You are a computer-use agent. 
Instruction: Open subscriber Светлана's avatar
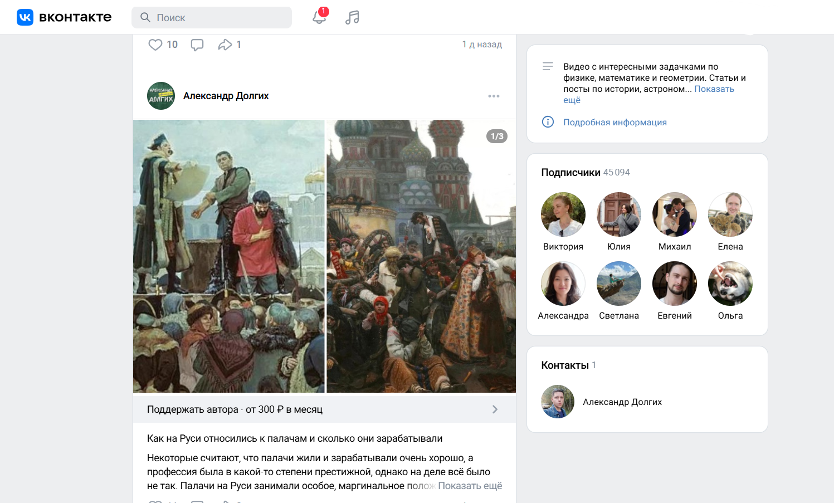click(619, 284)
